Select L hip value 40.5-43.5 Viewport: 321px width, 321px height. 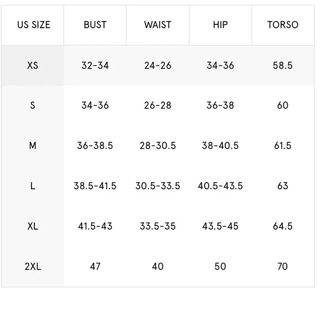pyautogui.click(x=220, y=186)
